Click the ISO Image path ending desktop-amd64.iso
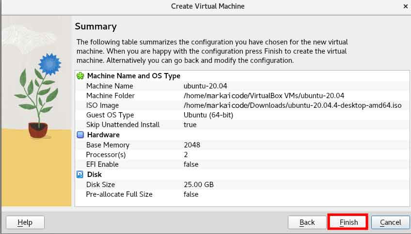The image size is (411, 234). tap(293, 105)
